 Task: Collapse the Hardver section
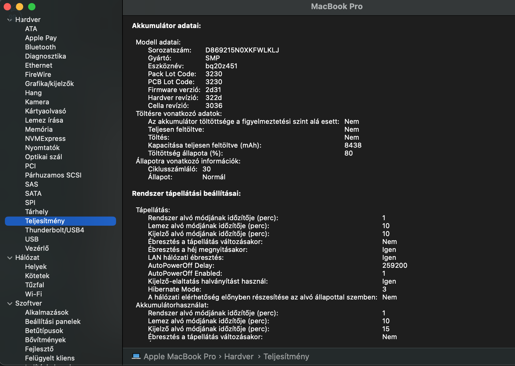10,20
